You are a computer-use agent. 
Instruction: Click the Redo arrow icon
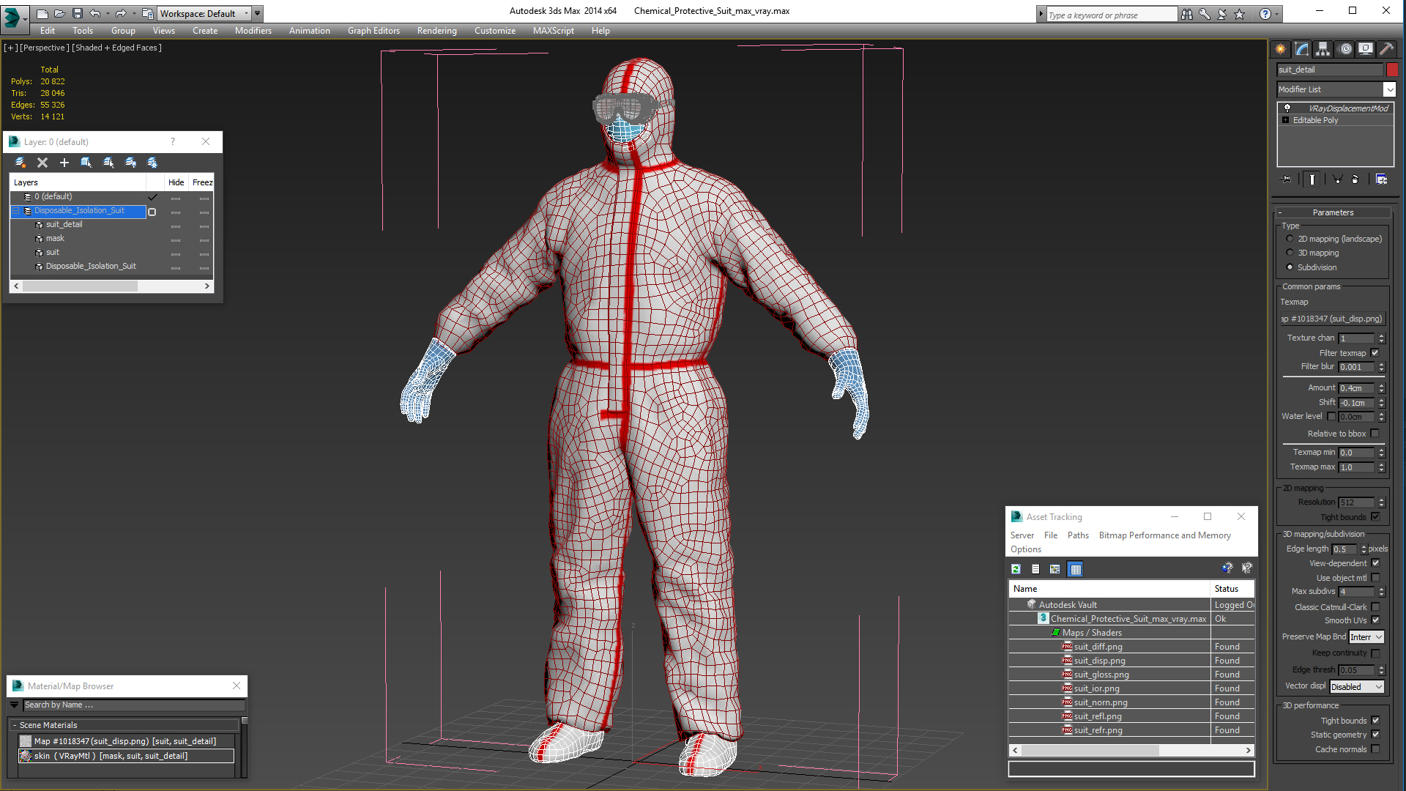(121, 13)
